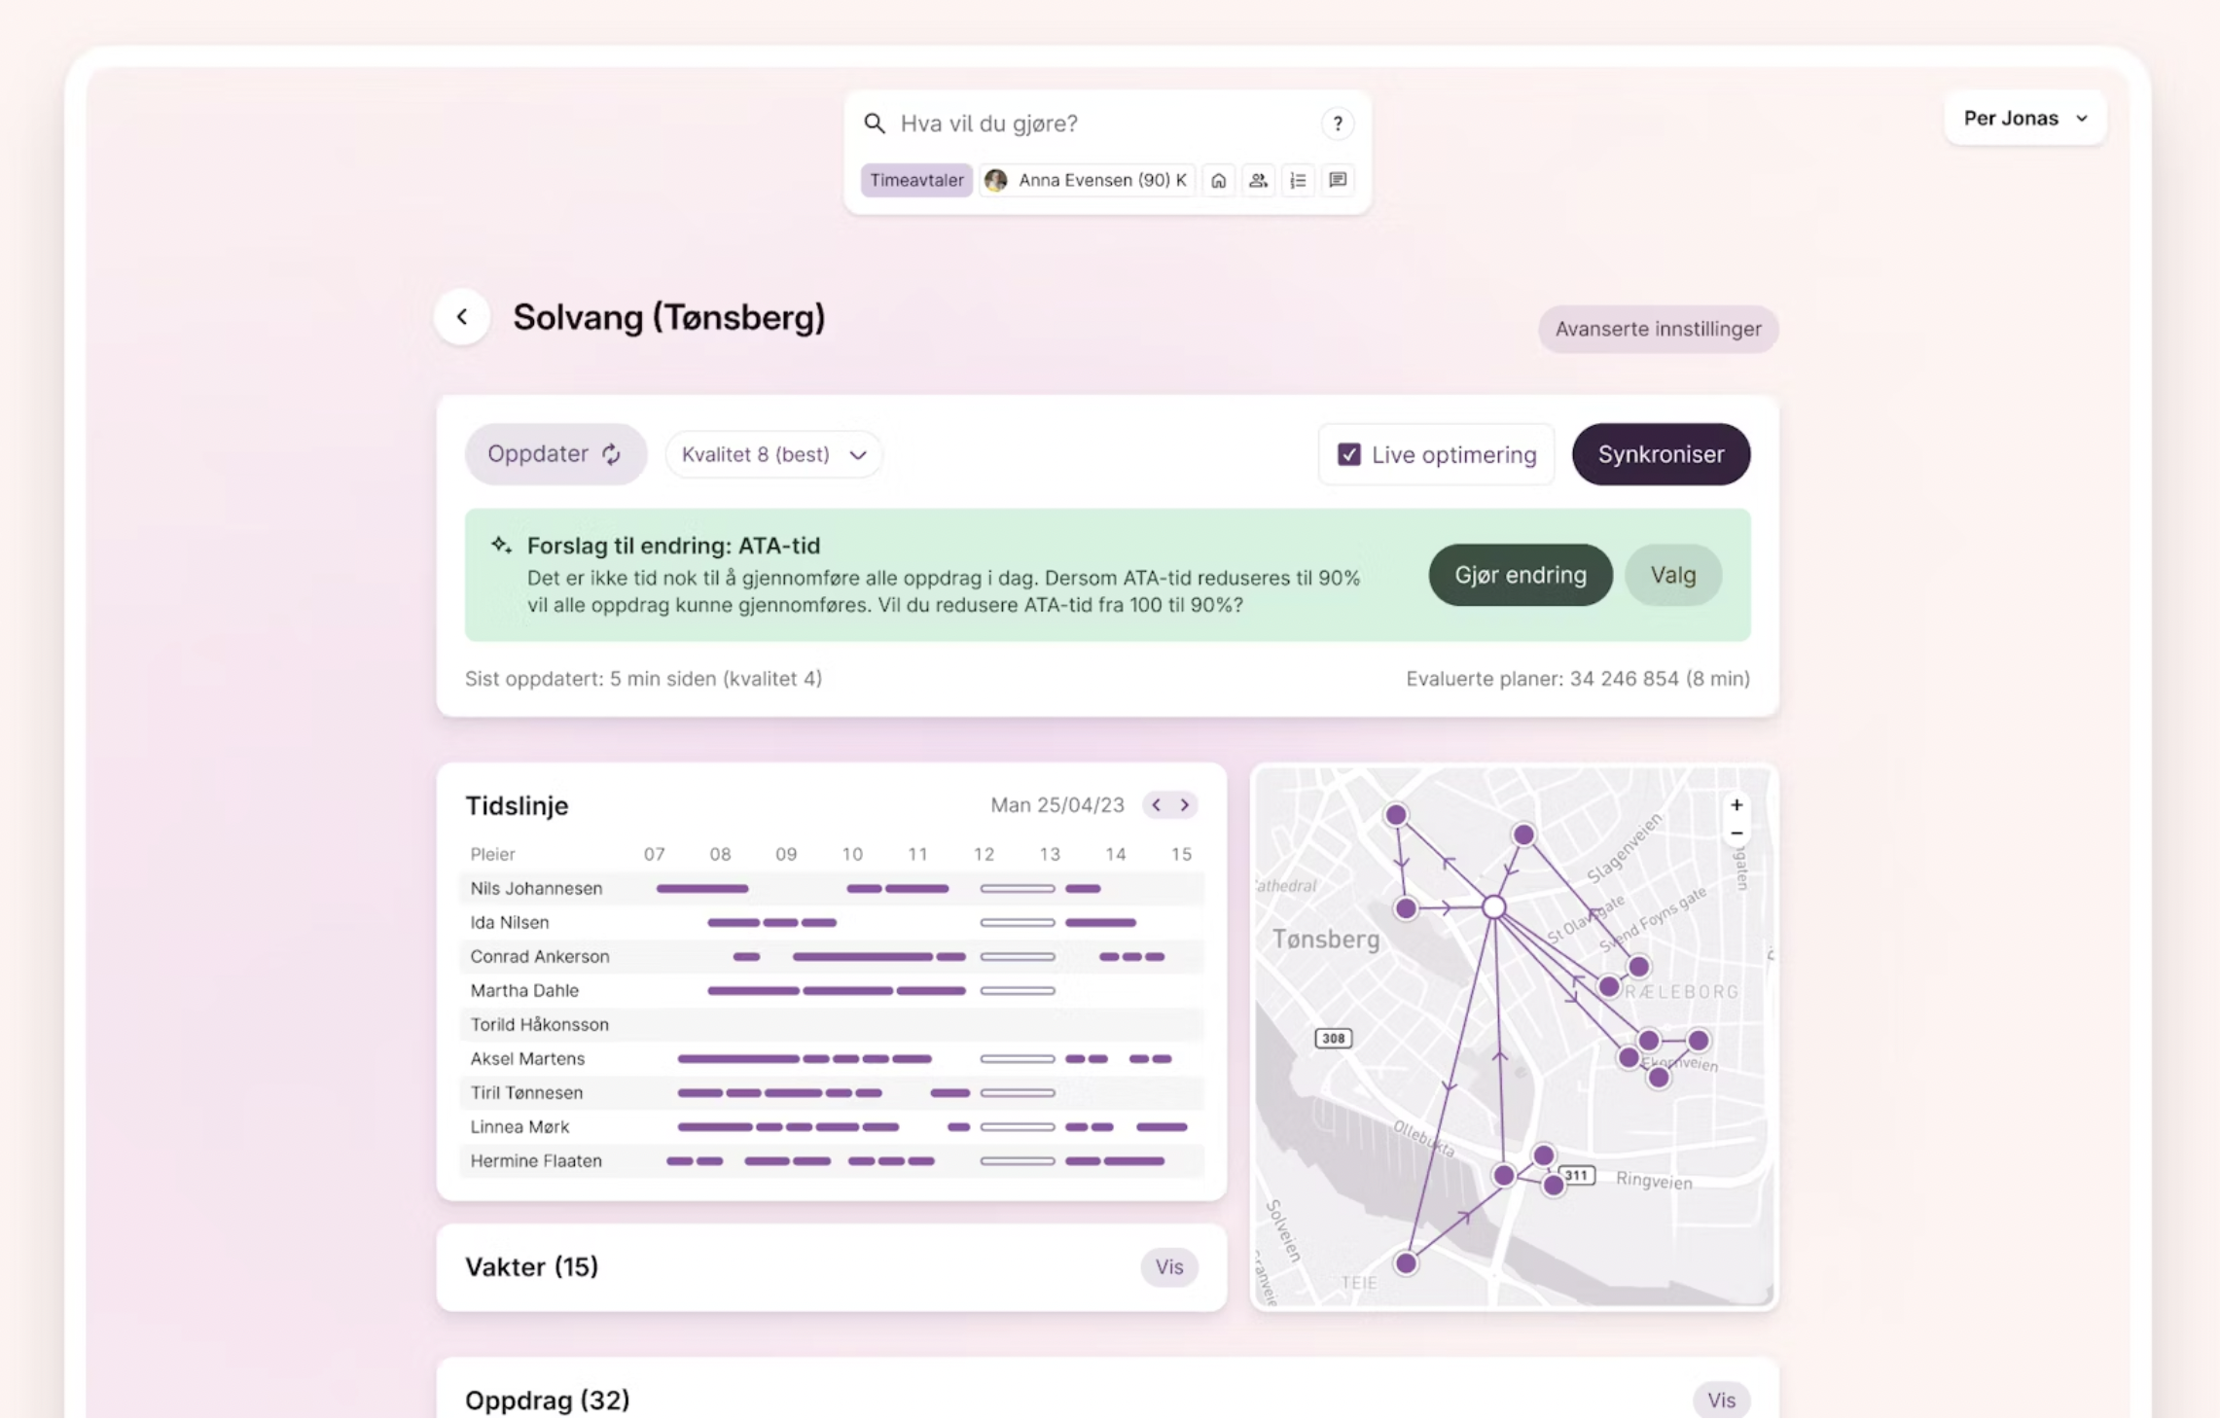2220x1420 pixels.
Task: Select Torild Håkonsson row
Action: click(832, 1025)
